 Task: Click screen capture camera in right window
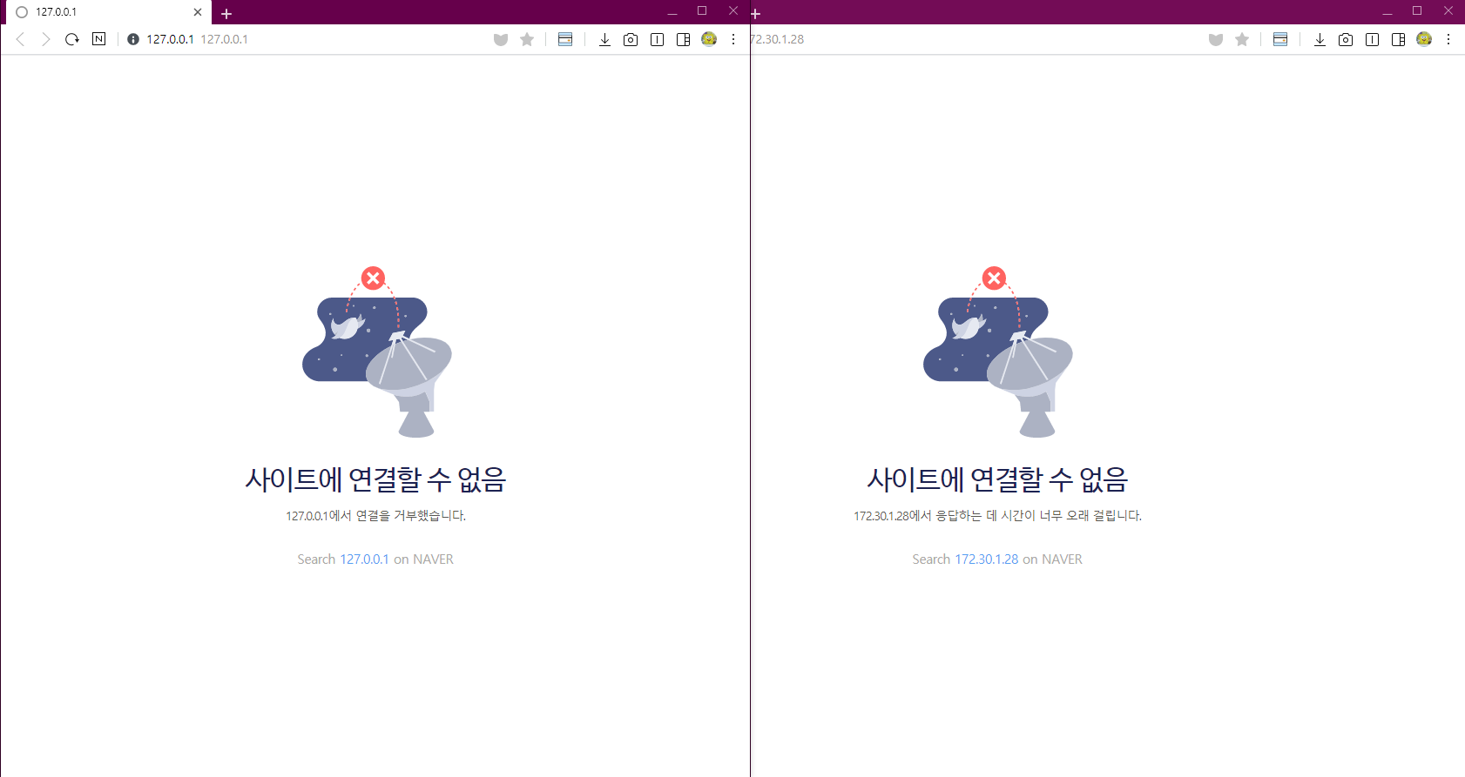coord(1346,39)
